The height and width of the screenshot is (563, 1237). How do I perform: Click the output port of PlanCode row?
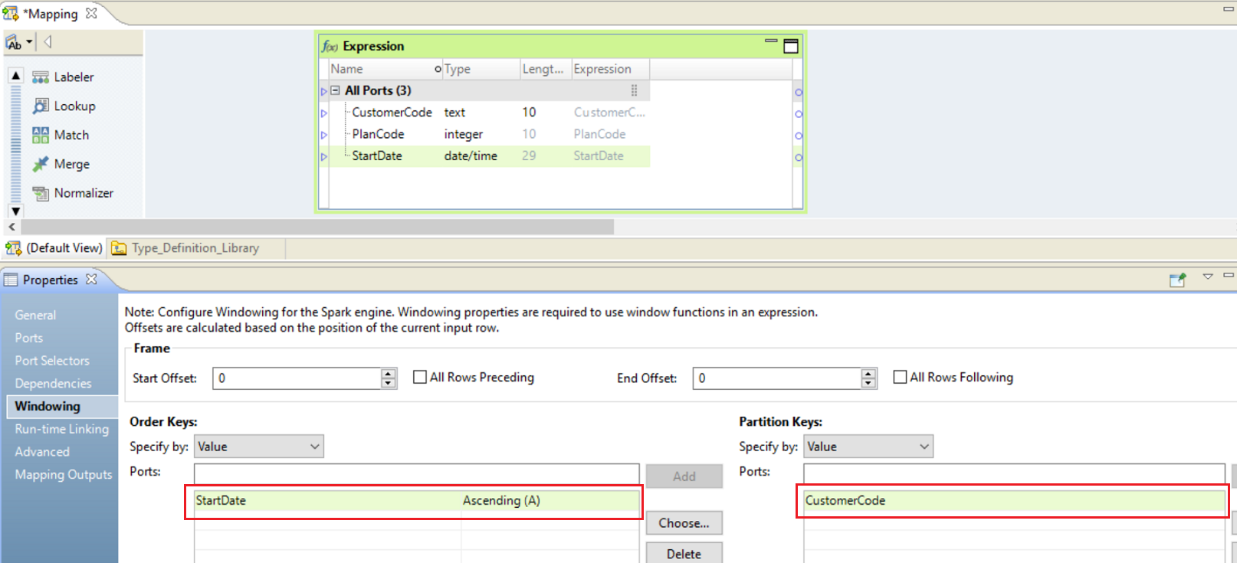tap(799, 136)
